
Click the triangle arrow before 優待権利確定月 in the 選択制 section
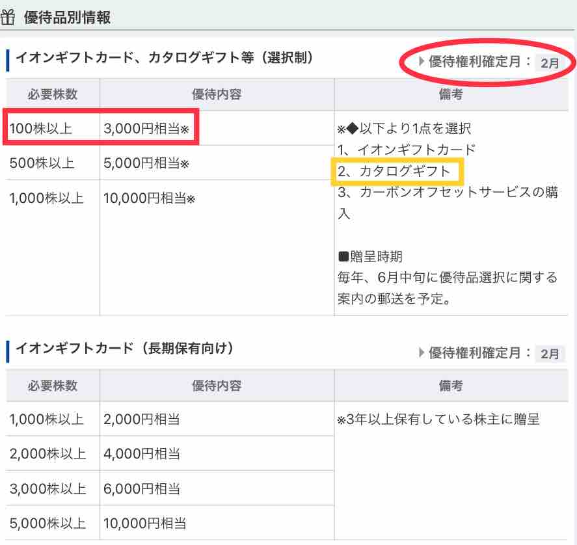422,61
